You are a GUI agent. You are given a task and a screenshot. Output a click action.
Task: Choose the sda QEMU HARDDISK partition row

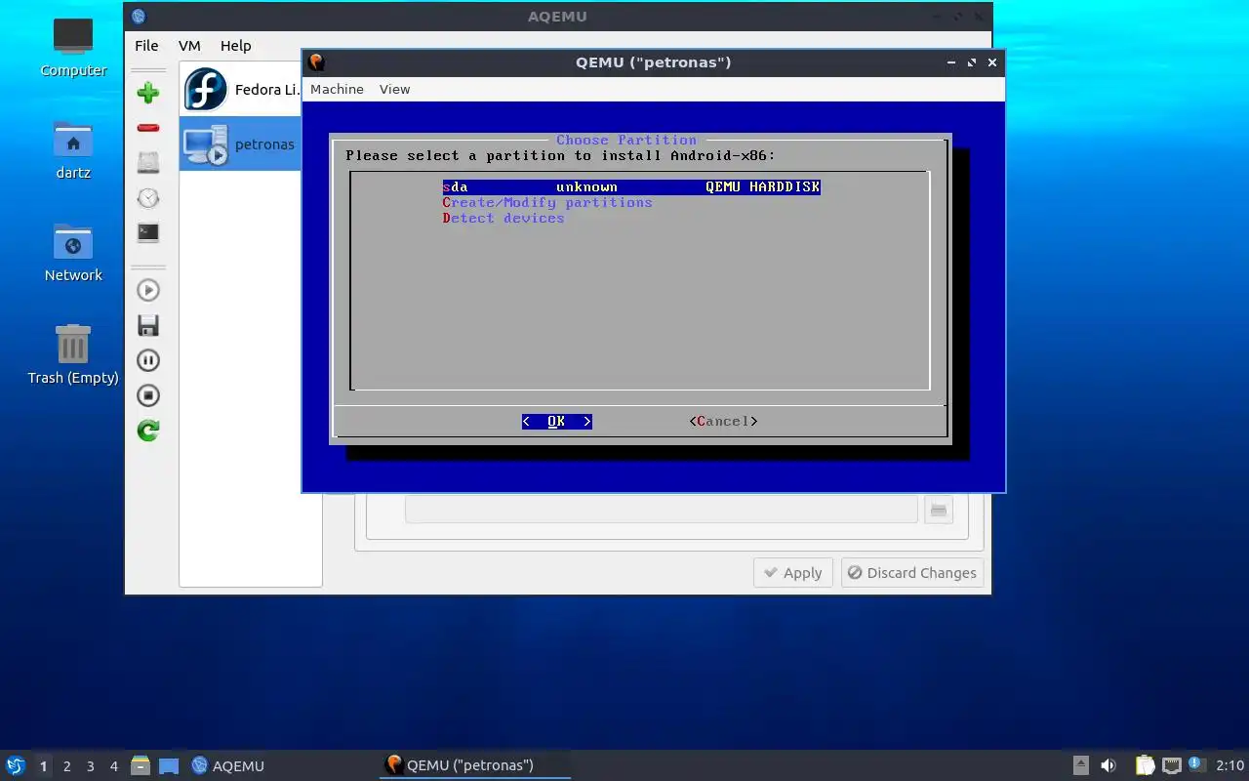[631, 186]
